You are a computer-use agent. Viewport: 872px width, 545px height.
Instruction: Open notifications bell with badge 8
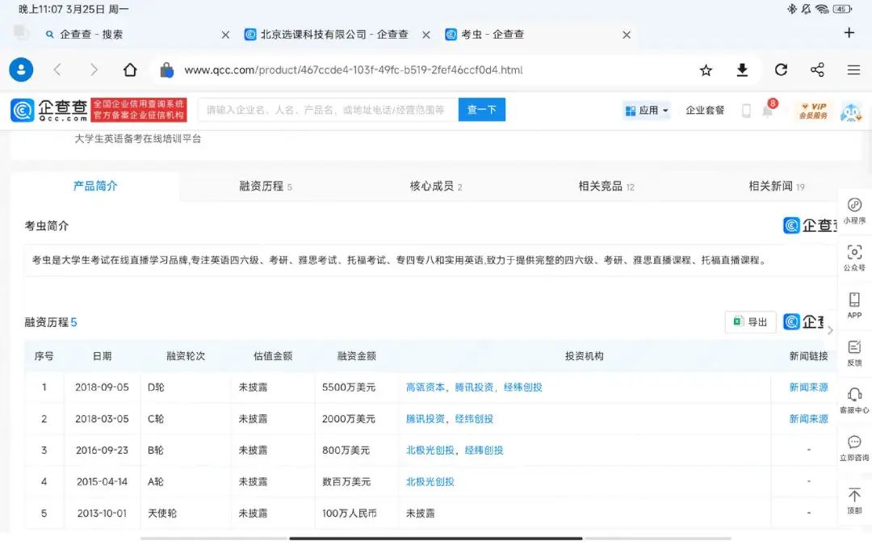point(768,109)
